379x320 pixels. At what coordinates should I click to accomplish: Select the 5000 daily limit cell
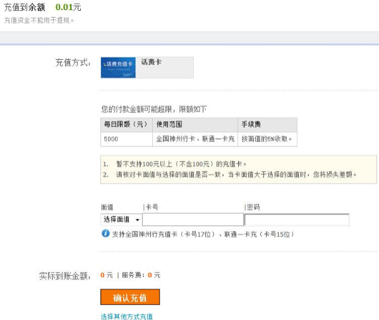(111, 139)
